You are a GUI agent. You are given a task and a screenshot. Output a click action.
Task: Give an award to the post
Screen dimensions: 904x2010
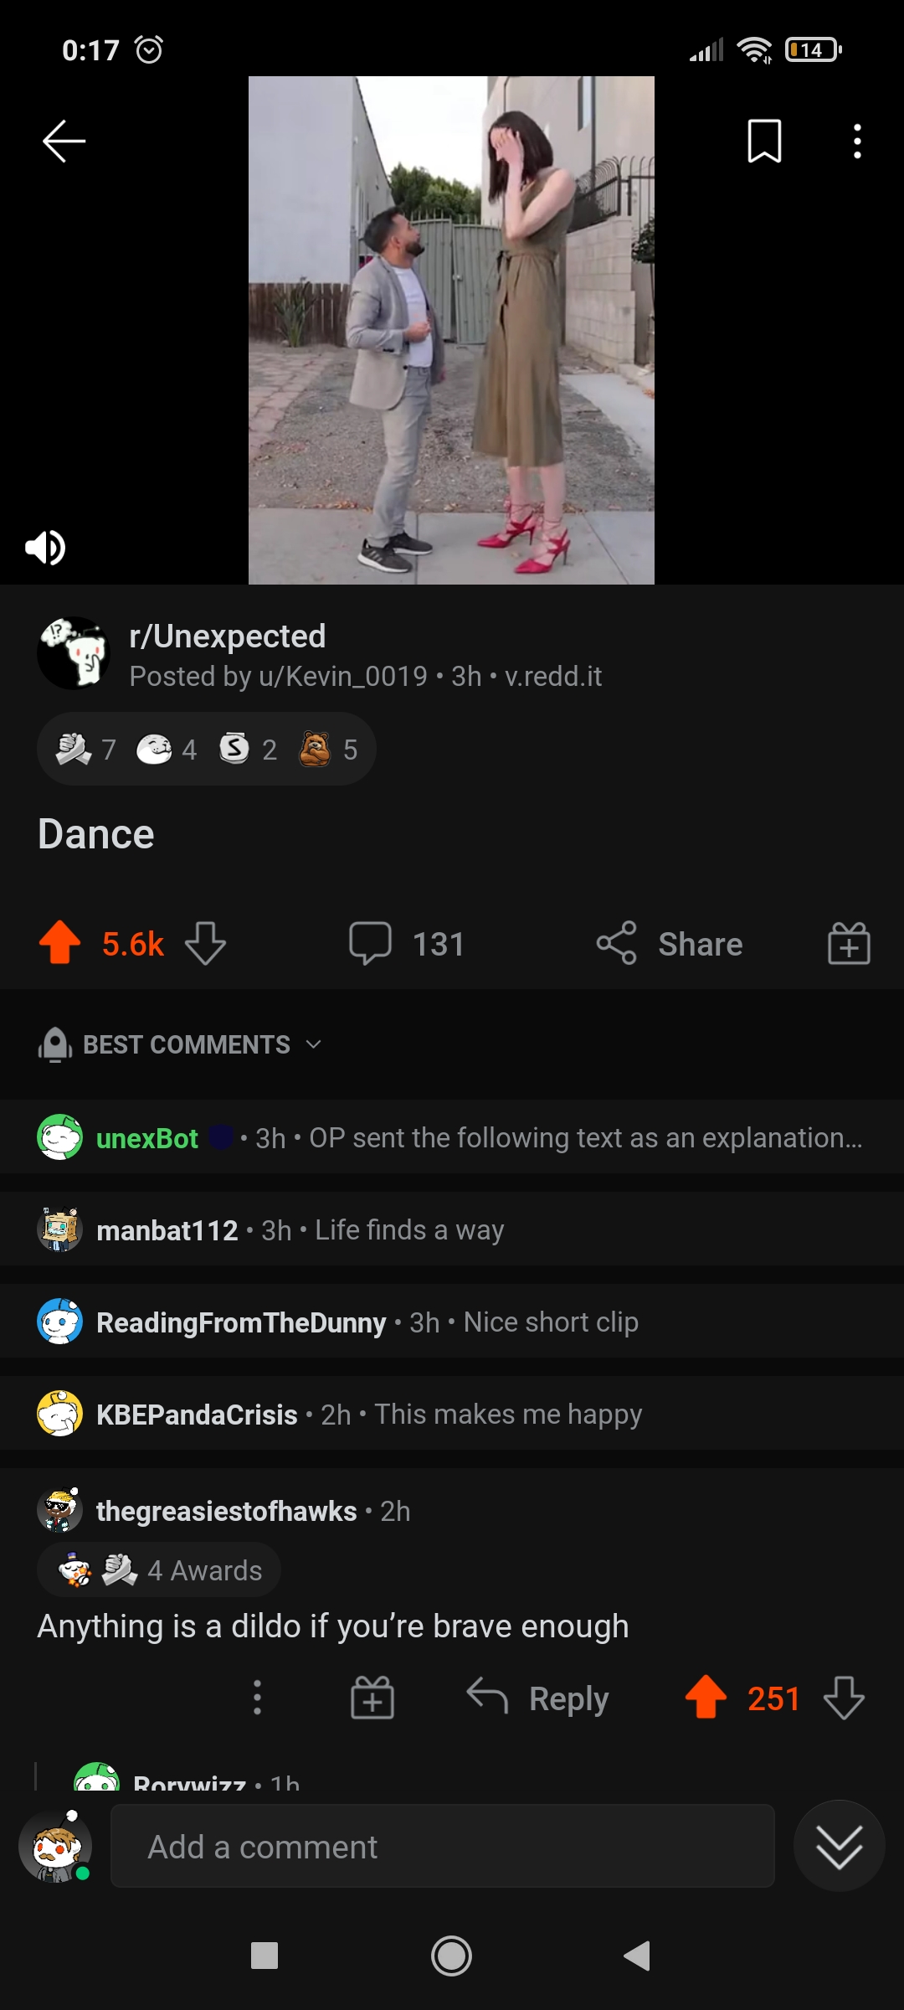click(x=849, y=944)
